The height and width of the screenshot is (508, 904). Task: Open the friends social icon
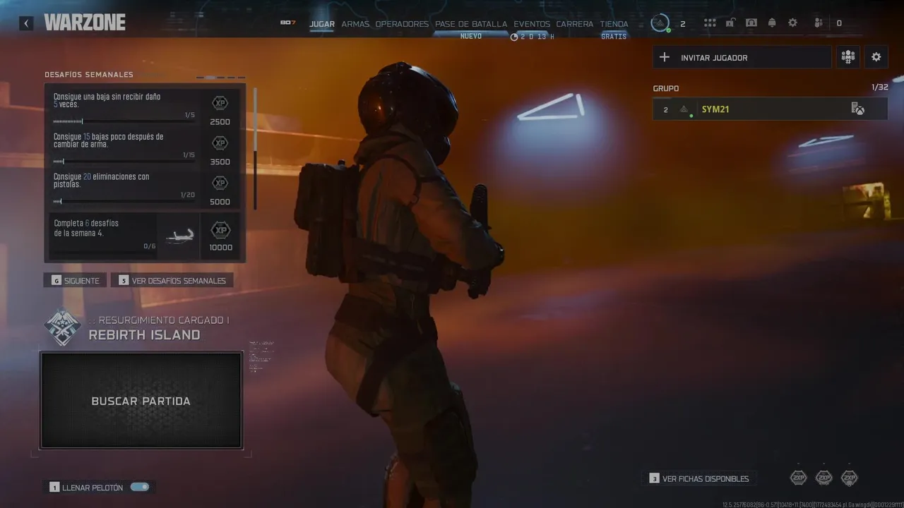pyautogui.click(x=819, y=23)
